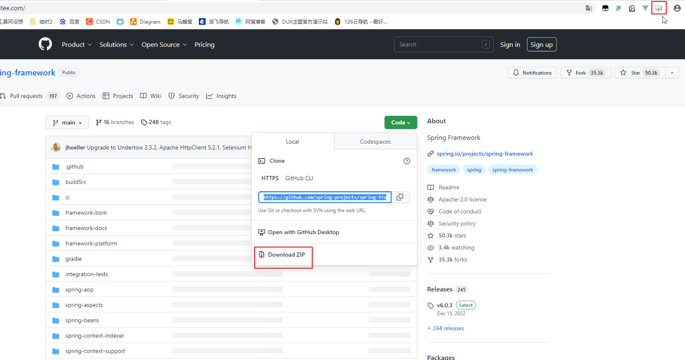This screenshot has height=360, width=685.
Task: Switch to the Codespaces tab
Action: point(375,142)
